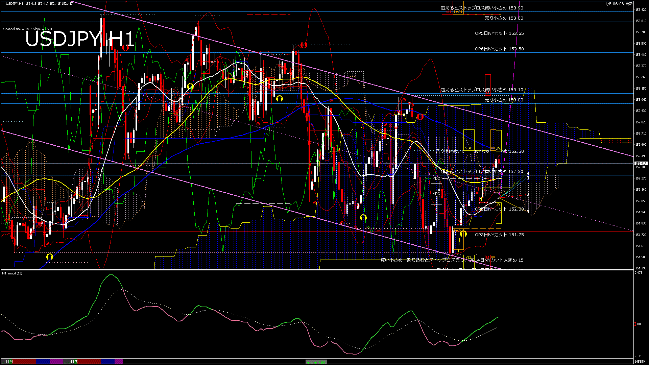Click the first dark red session bar
This screenshot has height=365, width=649.
(24, 362)
